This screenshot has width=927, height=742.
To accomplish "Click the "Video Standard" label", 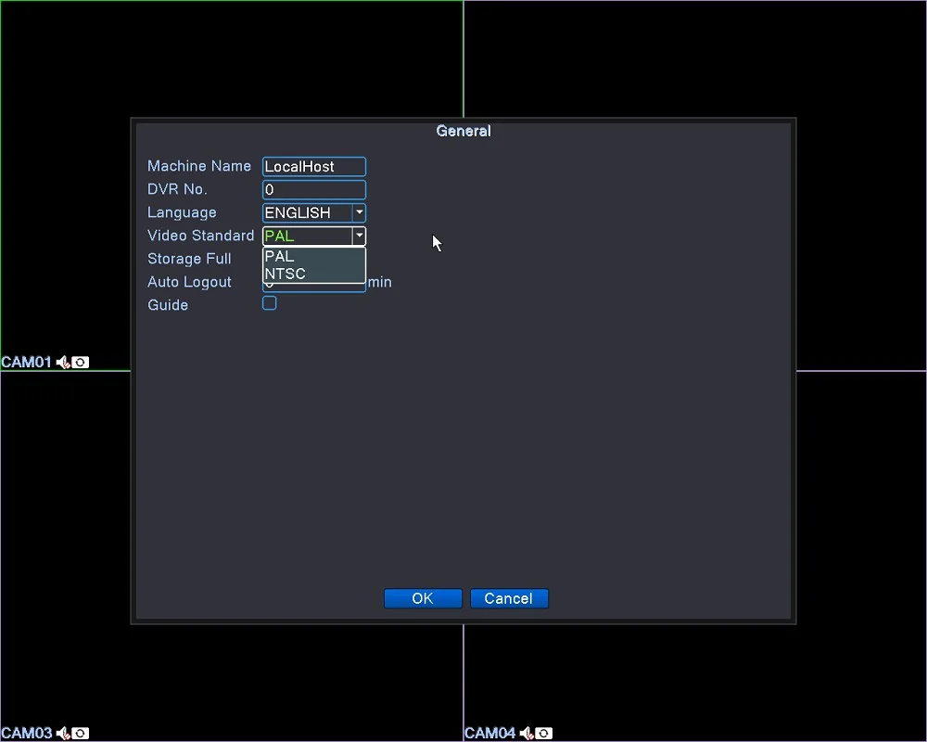I will [201, 236].
